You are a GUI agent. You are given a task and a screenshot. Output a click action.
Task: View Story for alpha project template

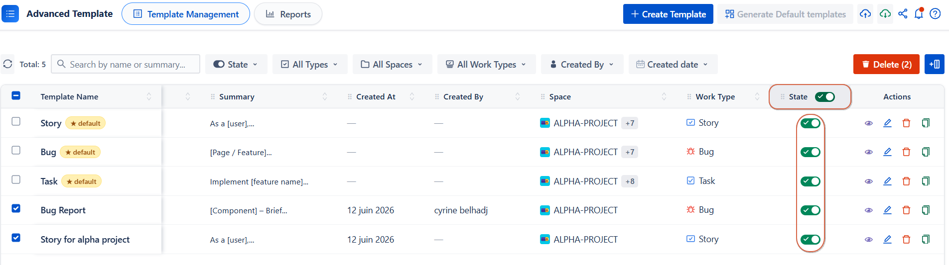coord(869,240)
